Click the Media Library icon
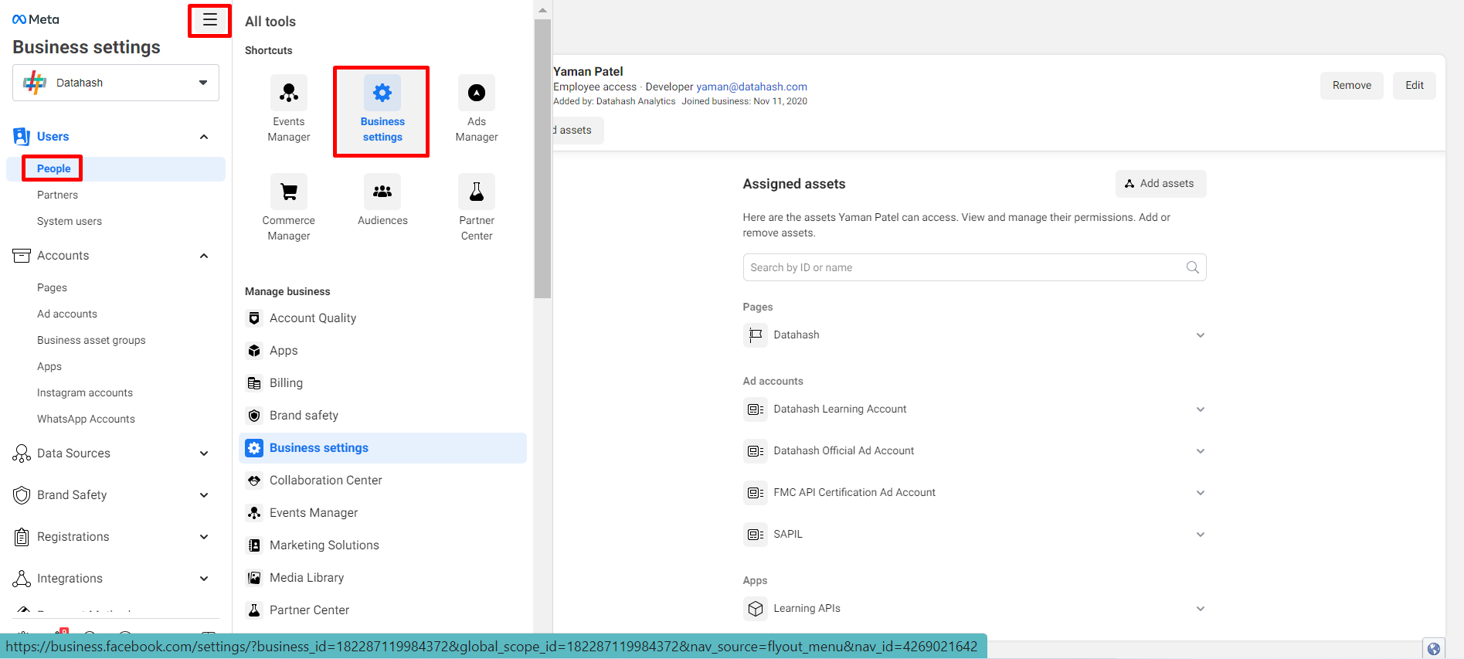This screenshot has width=1464, height=659. point(254,578)
